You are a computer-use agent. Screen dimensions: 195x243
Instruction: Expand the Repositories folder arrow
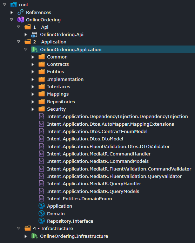[33, 102]
